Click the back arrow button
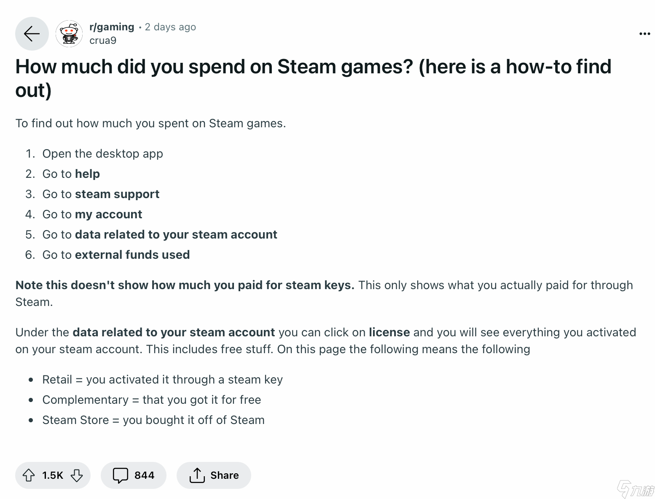655x499 pixels. tap(32, 34)
